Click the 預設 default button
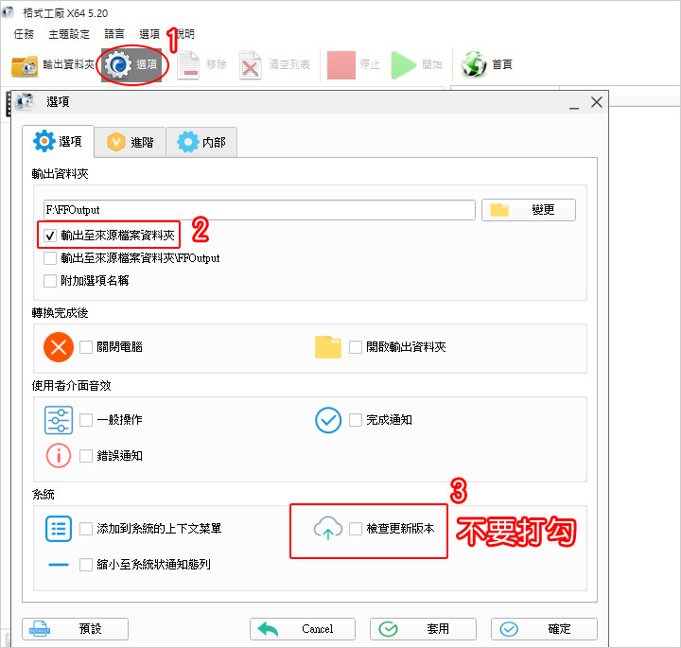The width and height of the screenshot is (681, 648). click(75, 629)
